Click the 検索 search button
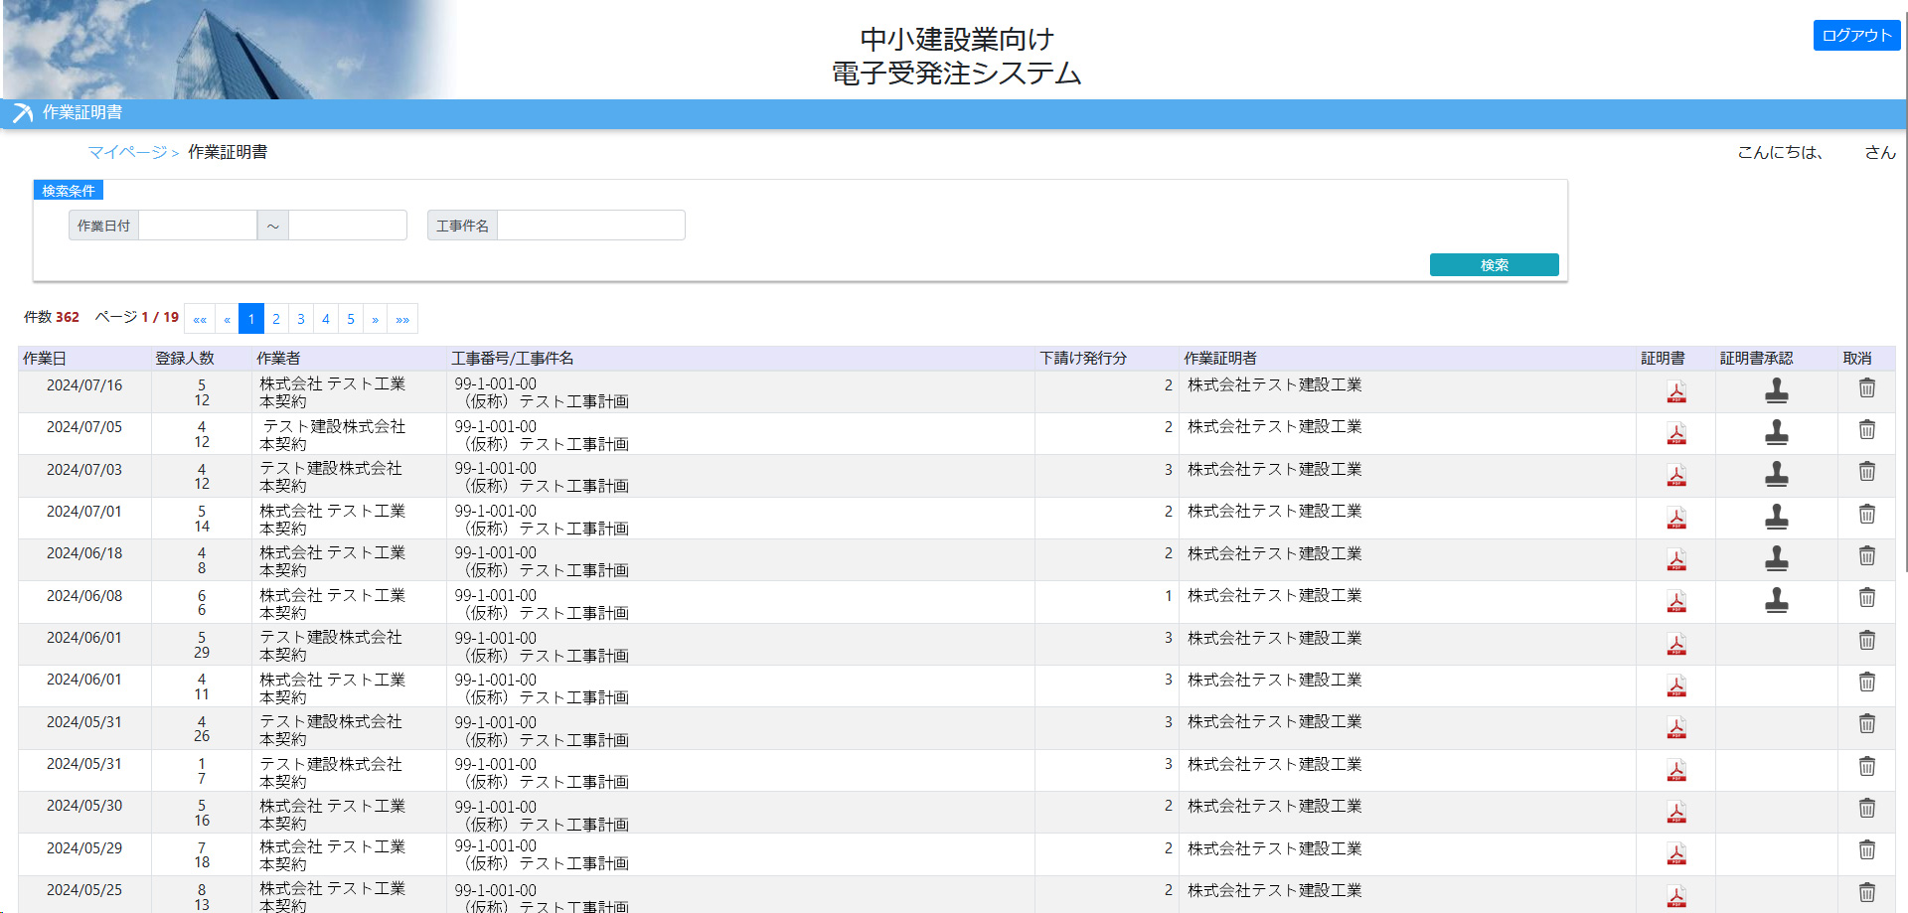This screenshot has width=1908, height=913. (x=1494, y=265)
